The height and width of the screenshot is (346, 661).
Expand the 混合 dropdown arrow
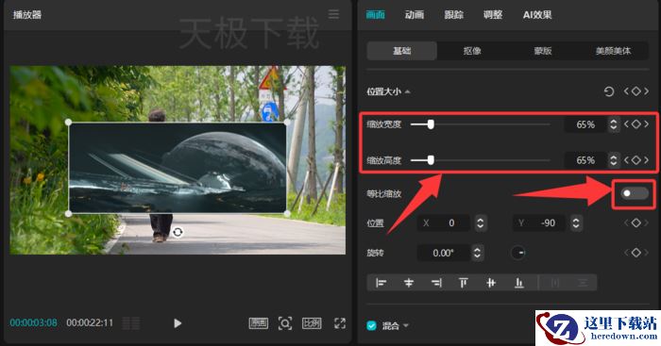click(x=406, y=325)
